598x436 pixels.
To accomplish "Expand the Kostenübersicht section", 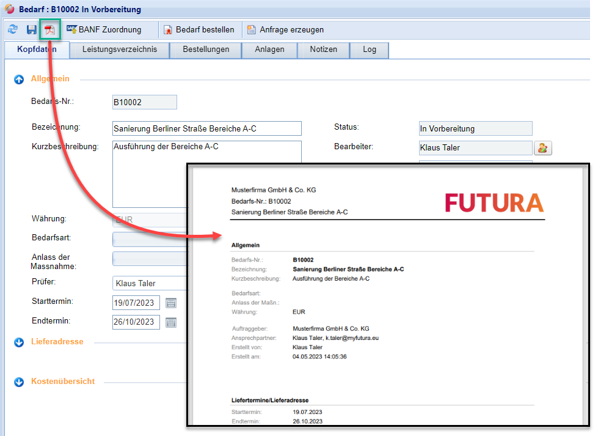I will 19,382.
